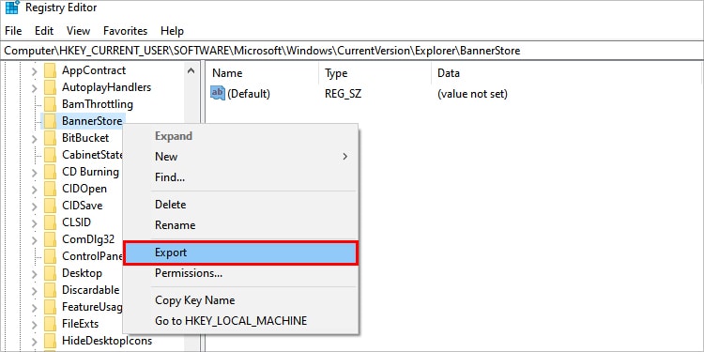This screenshot has width=704, height=352.
Task: Expand the BitBucket key
Action: pyautogui.click(x=34, y=138)
